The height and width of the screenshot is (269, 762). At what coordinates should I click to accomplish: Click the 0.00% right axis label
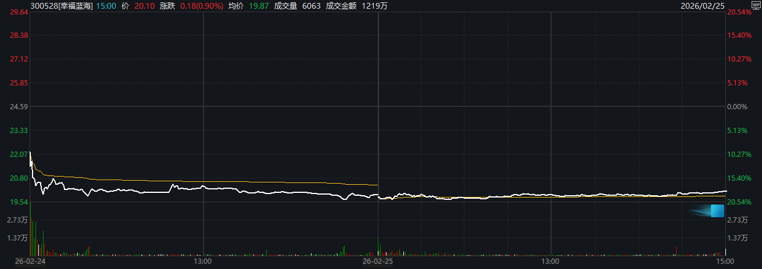point(738,107)
